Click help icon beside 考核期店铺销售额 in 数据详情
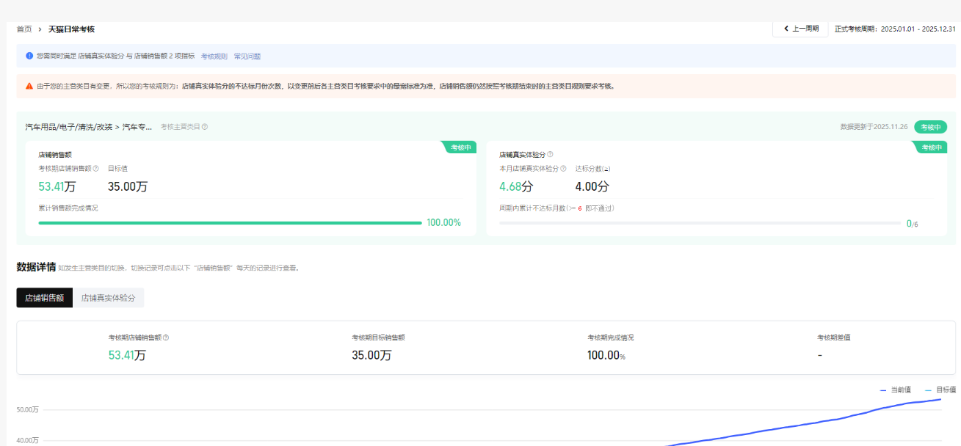The width and height of the screenshot is (961, 446). click(x=166, y=337)
